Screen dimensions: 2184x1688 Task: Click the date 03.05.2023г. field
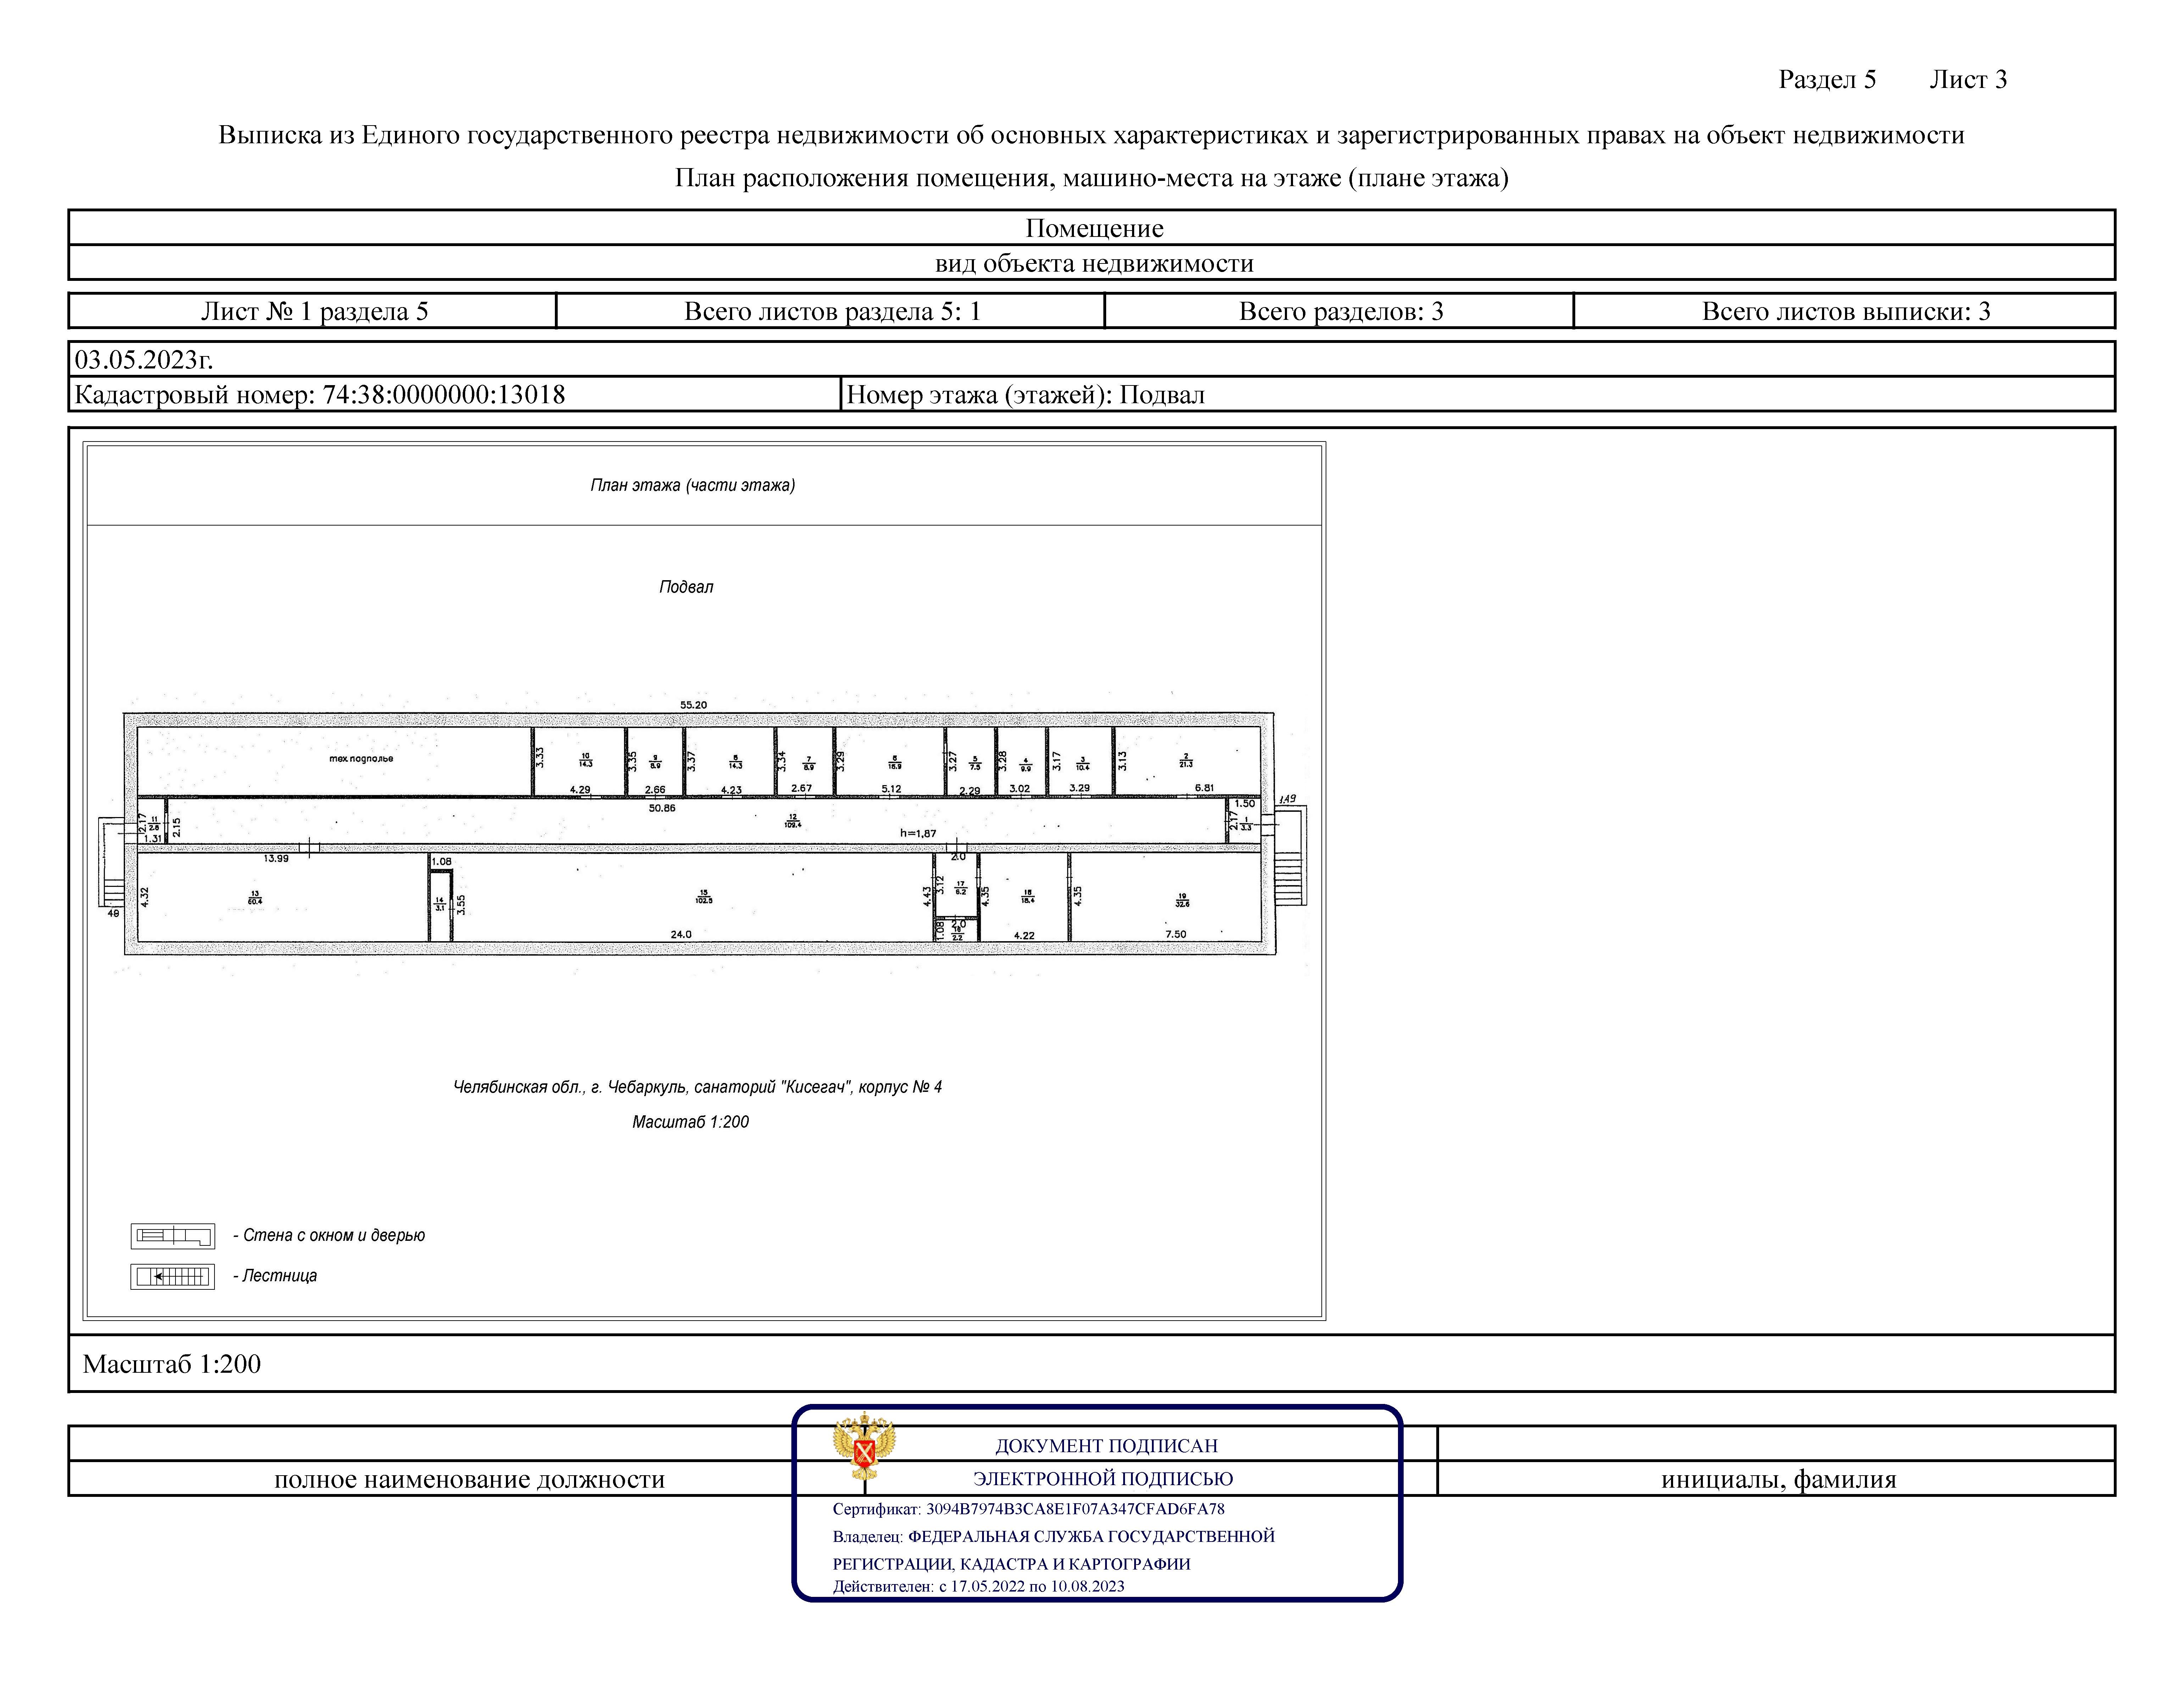point(144,359)
